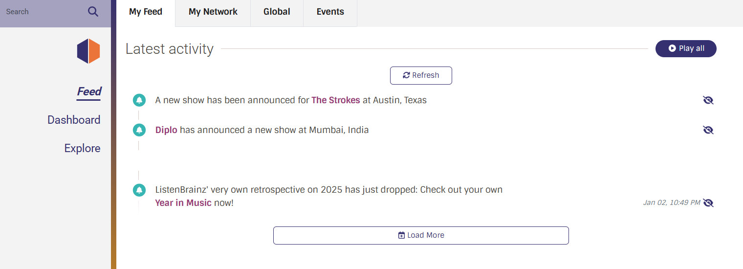Hide The Strokes show notification

coord(708,100)
